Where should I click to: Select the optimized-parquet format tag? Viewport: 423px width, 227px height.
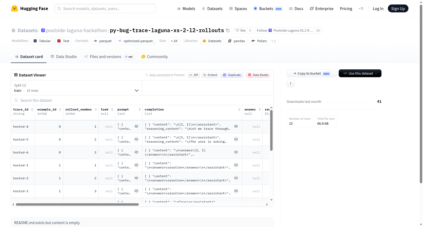pos(135,41)
